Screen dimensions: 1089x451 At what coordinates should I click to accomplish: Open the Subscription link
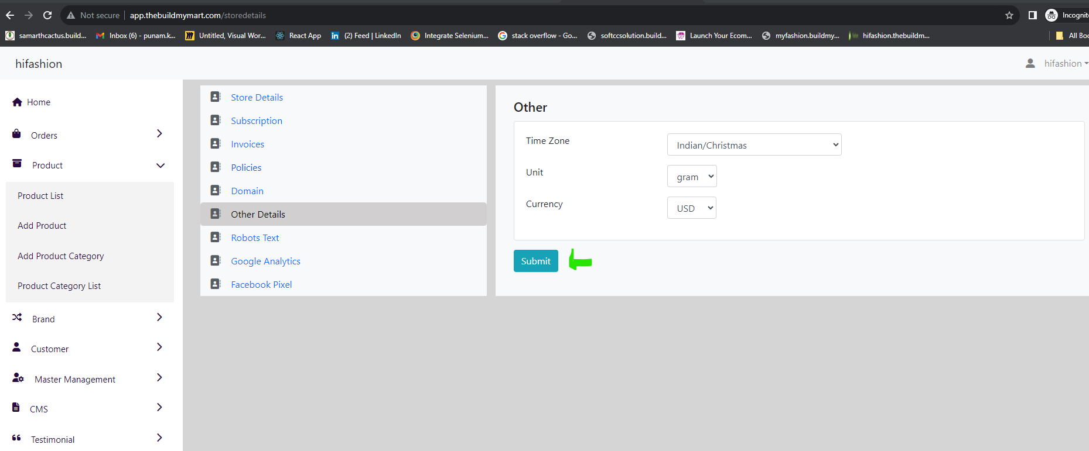[257, 121]
